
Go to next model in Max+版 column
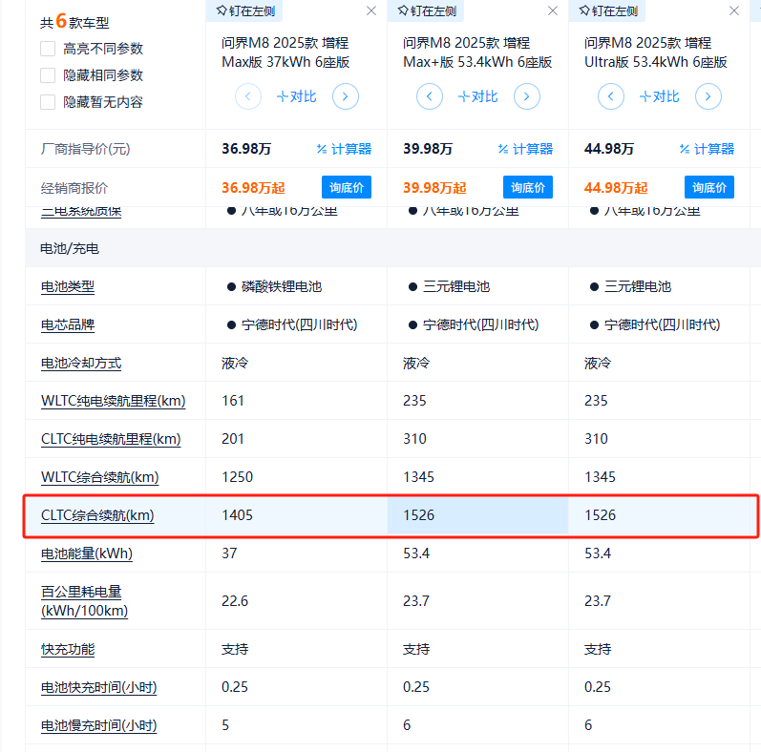527,96
